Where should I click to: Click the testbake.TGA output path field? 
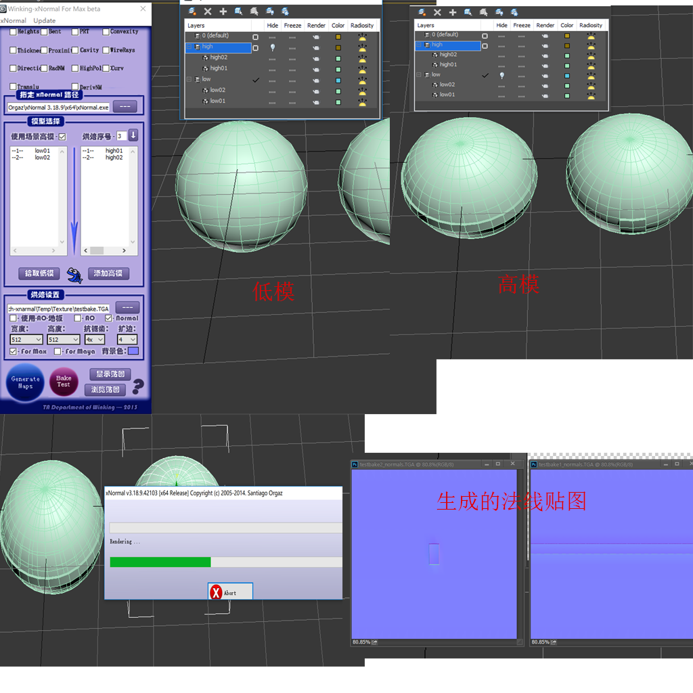pos(58,309)
